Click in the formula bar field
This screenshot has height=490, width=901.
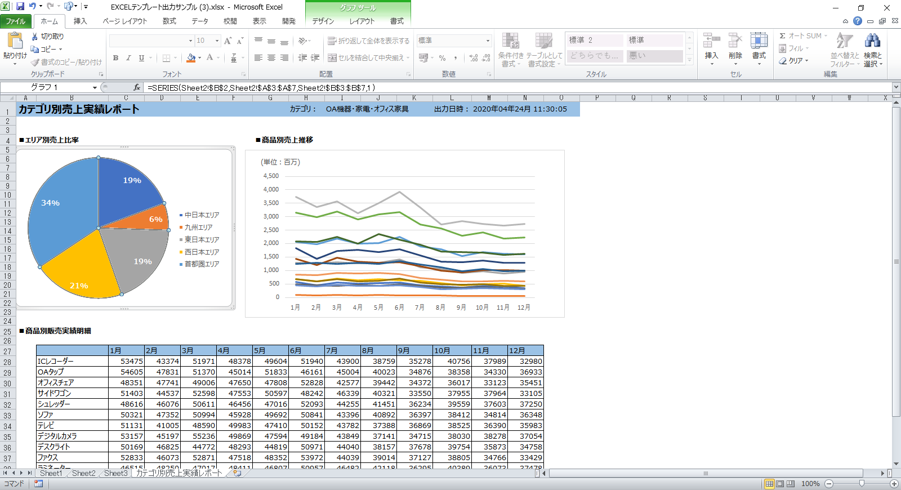click(518, 87)
